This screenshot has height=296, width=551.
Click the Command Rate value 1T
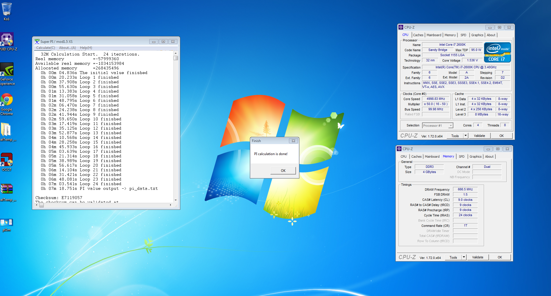[465, 226]
